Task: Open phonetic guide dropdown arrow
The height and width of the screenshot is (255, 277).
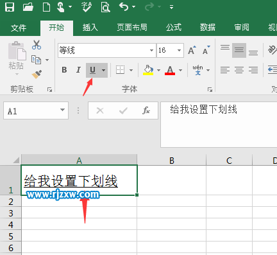Action: pos(208,70)
